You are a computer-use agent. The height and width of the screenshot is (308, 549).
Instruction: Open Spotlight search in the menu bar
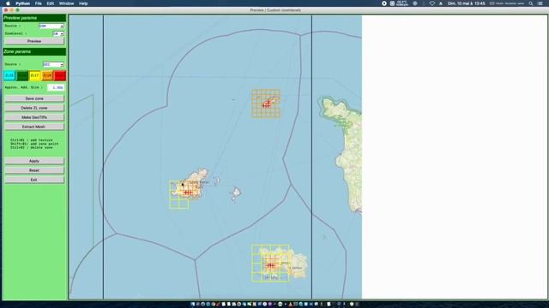click(x=531, y=3)
